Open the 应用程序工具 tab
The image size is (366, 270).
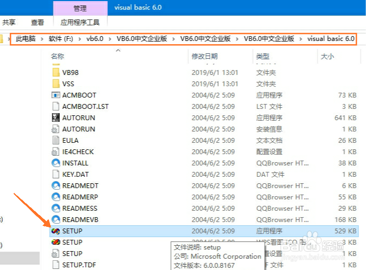tap(80, 22)
